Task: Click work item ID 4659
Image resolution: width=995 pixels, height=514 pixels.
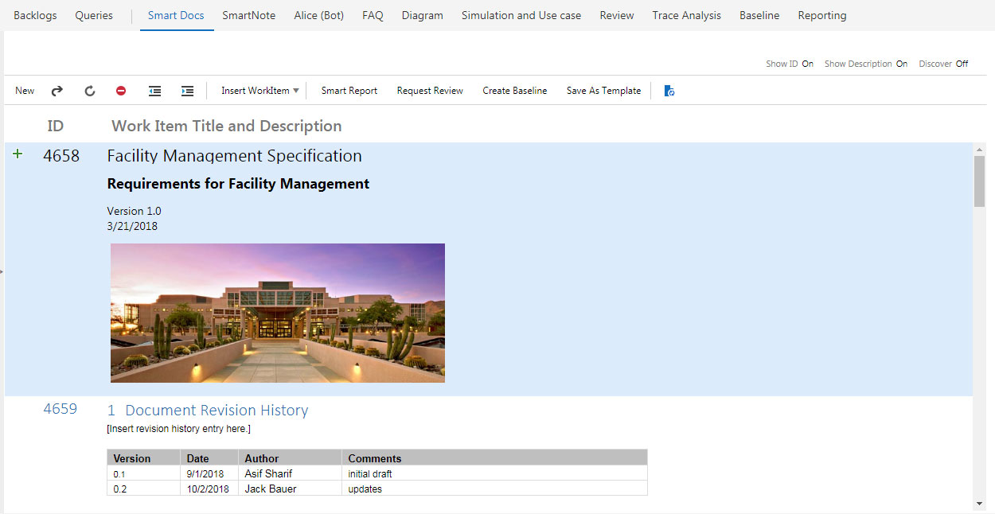Action: click(x=60, y=409)
